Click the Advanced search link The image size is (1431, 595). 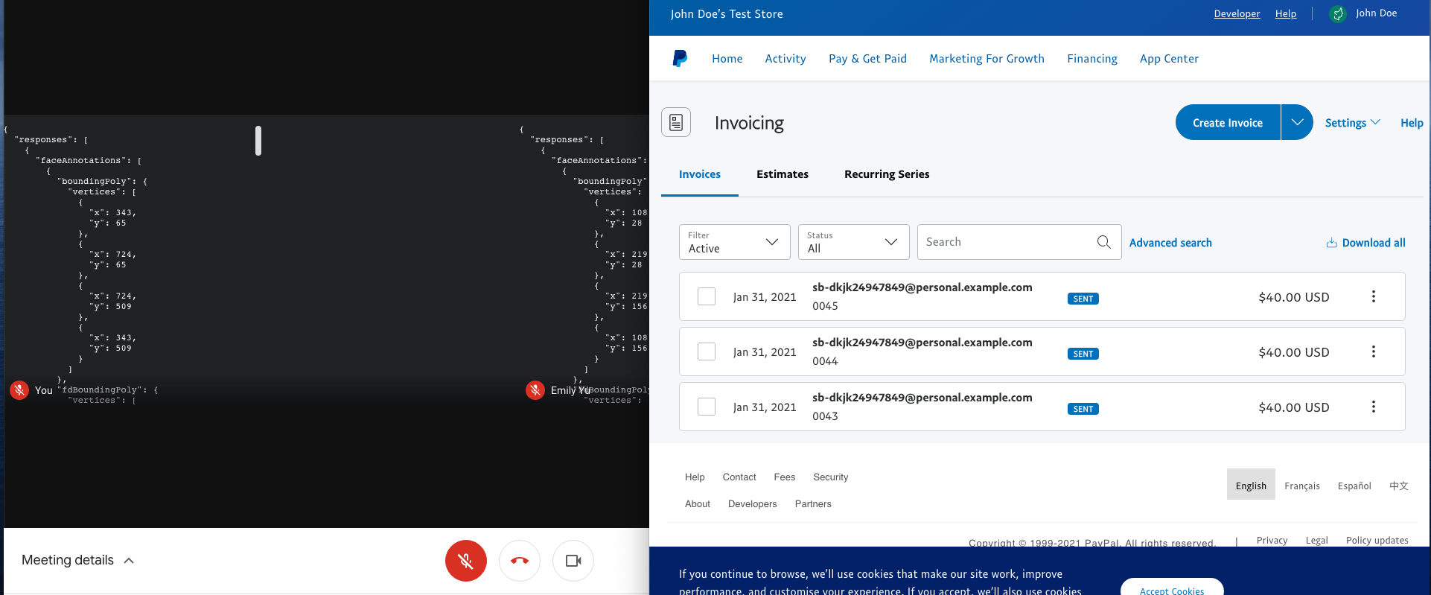pos(1170,243)
